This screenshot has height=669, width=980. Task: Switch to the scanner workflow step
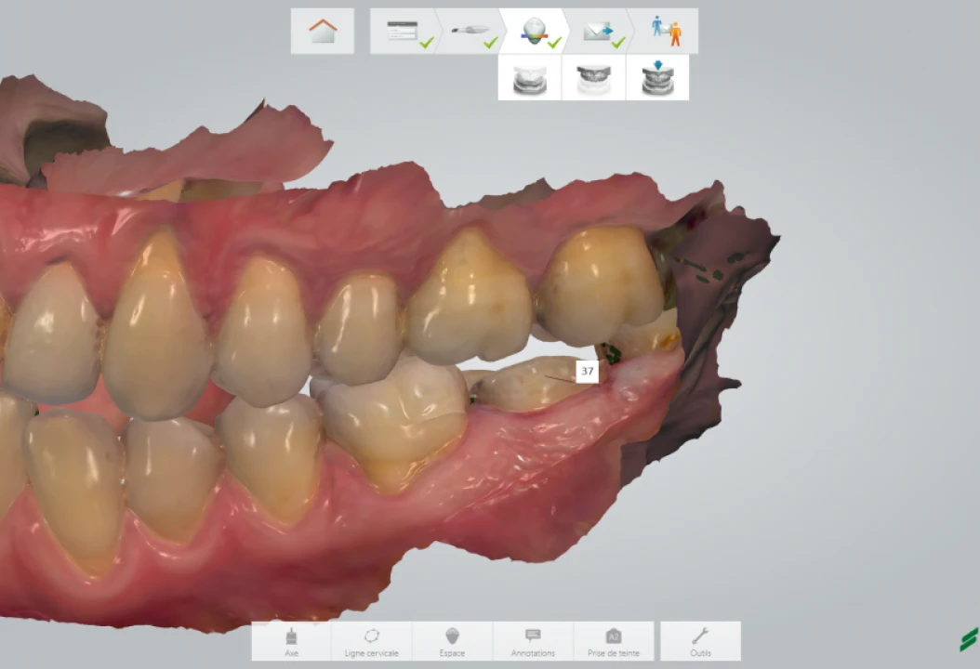(x=470, y=32)
